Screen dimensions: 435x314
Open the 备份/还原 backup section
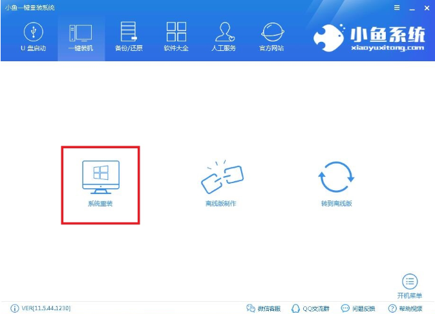point(128,36)
